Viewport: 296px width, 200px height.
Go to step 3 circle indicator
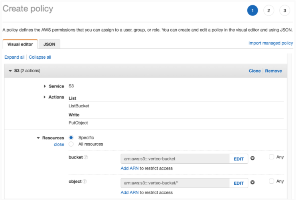point(285,11)
